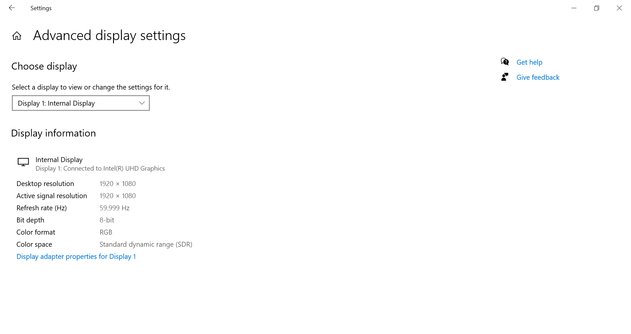Click the Give feedback person icon
631x334 pixels.
[x=505, y=77]
